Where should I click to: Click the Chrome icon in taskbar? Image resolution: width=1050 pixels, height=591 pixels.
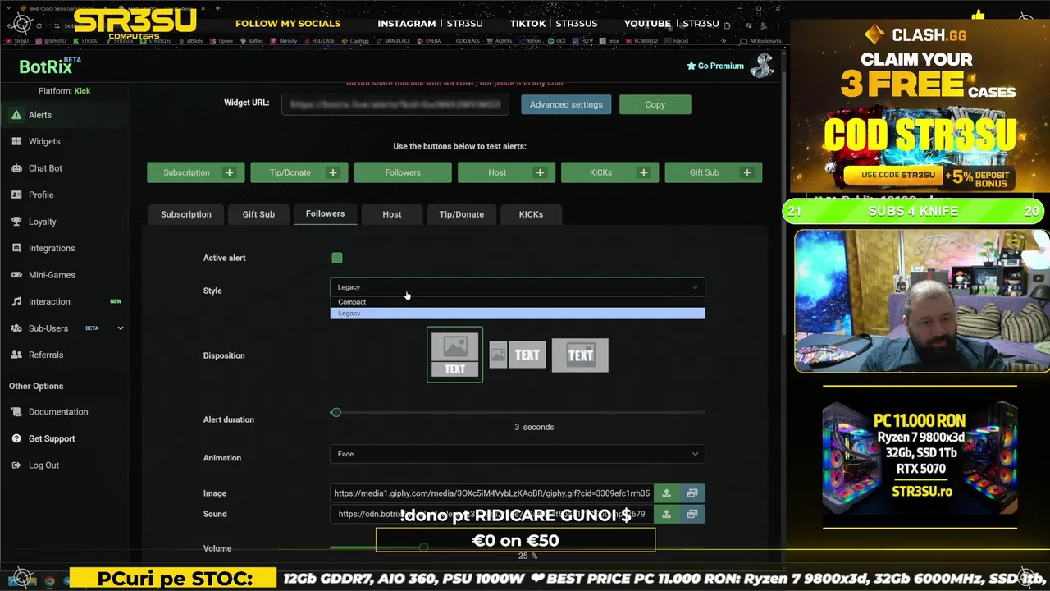49,580
